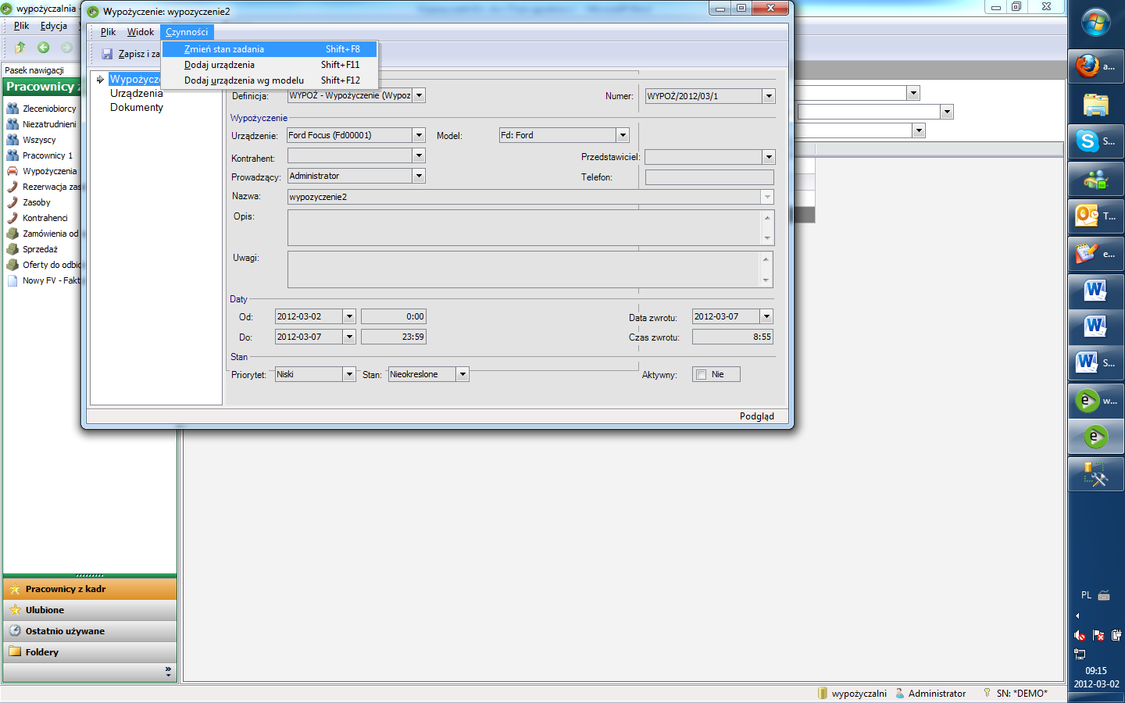Image resolution: width=1125 pixels, height=703 pixels.
Task: Open the Model Fd: Ford dropdown
Action: click(623, 135)
